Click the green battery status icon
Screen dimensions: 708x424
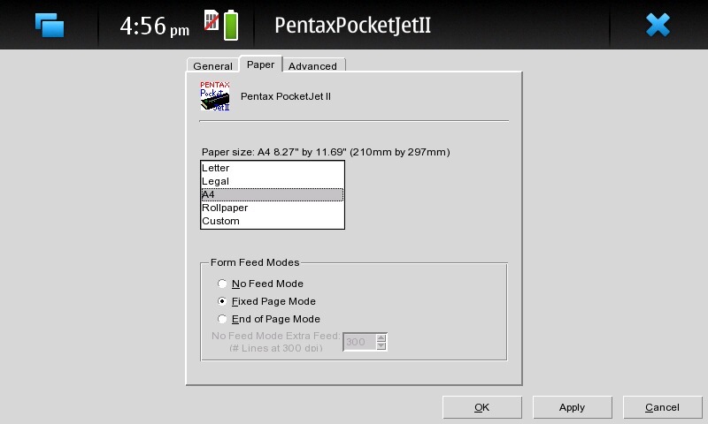[231, 26]
